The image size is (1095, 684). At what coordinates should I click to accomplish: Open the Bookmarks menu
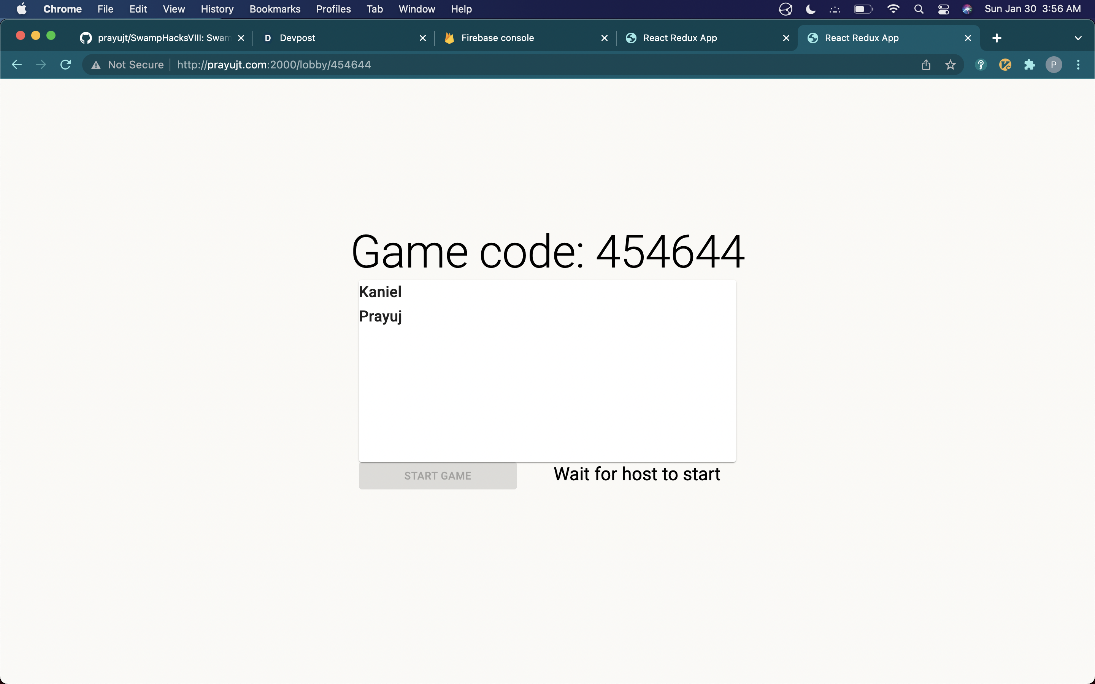tap(275, 9)
